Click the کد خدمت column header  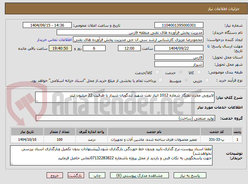216,132
